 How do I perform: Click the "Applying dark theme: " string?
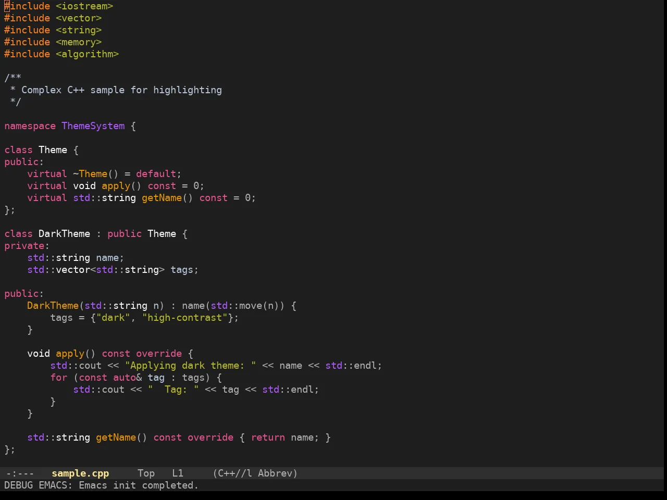(191, 366)
